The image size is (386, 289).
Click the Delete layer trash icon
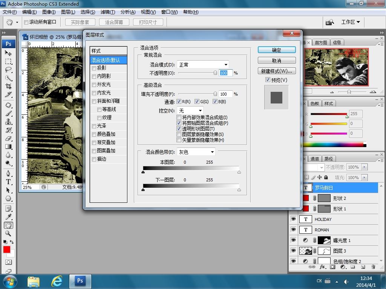point(373,267)
